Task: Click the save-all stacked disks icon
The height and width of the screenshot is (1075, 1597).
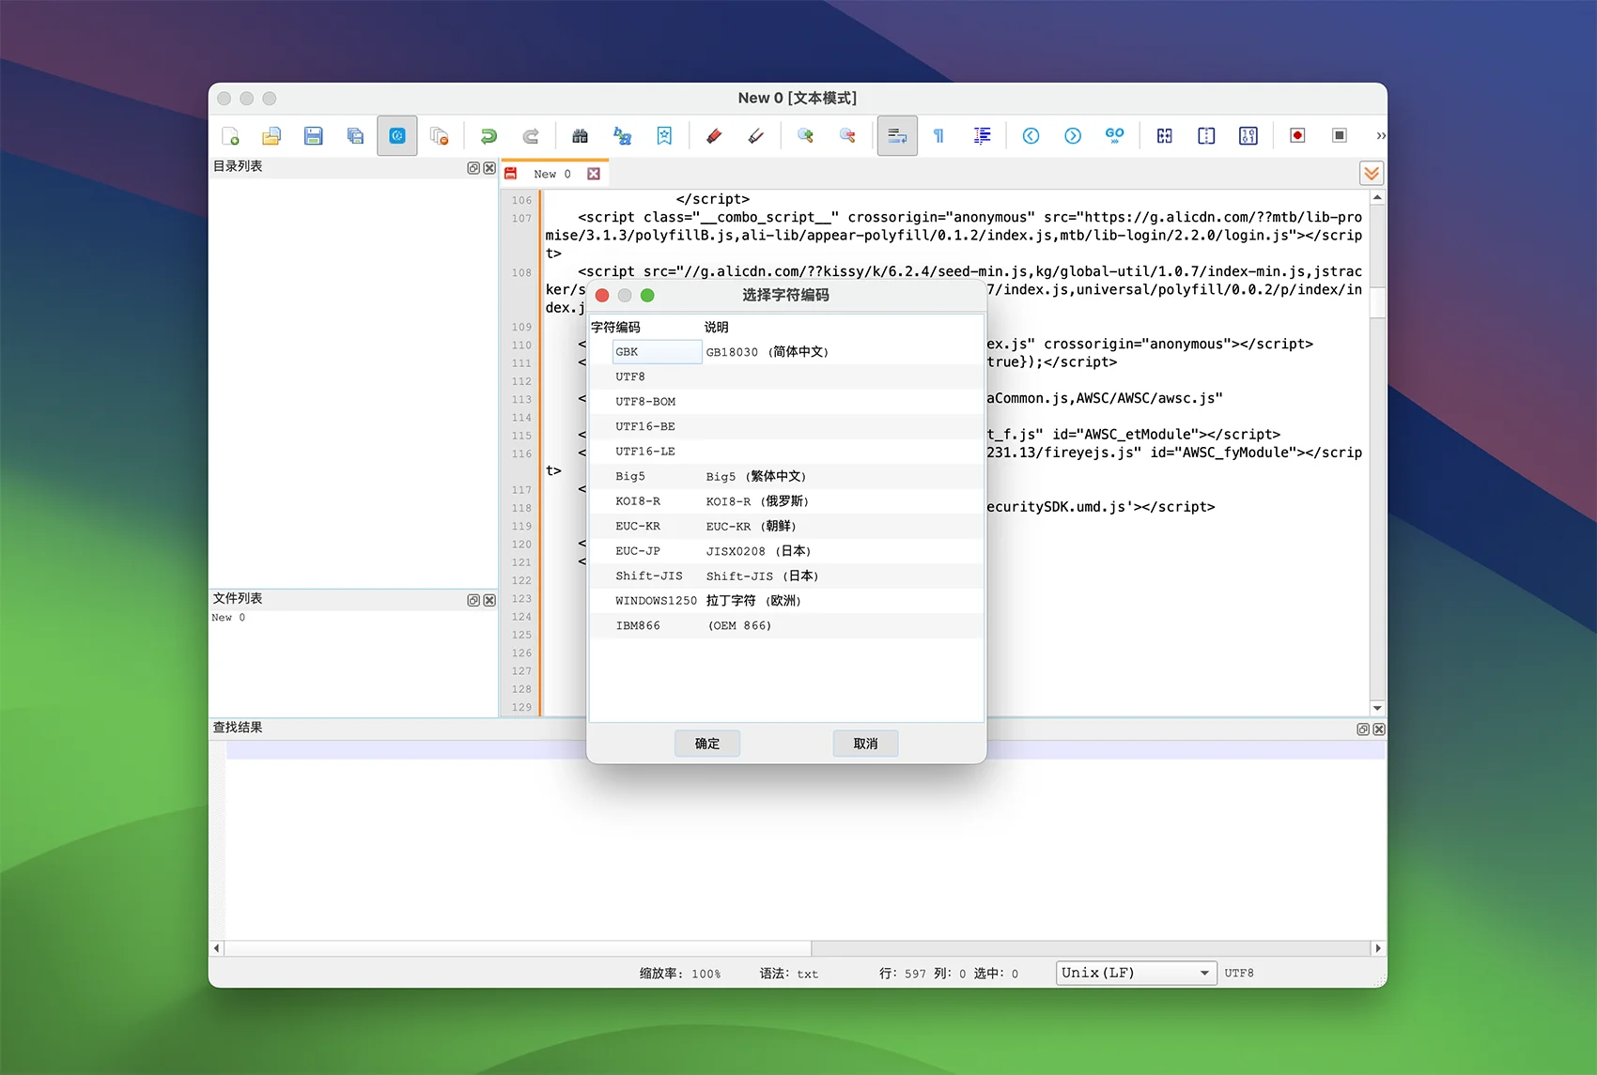Action: [355, 136]
